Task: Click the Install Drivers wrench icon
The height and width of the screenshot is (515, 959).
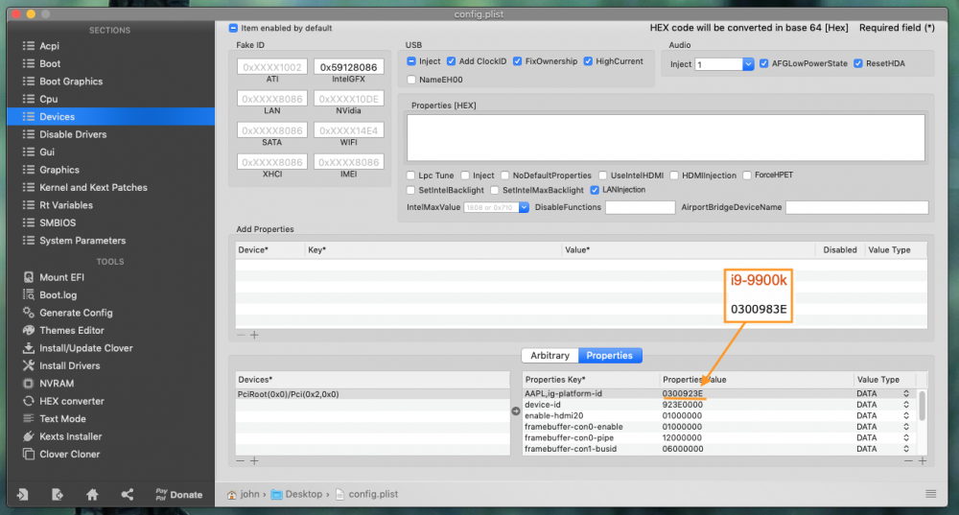Action: [x=28, y=365]
